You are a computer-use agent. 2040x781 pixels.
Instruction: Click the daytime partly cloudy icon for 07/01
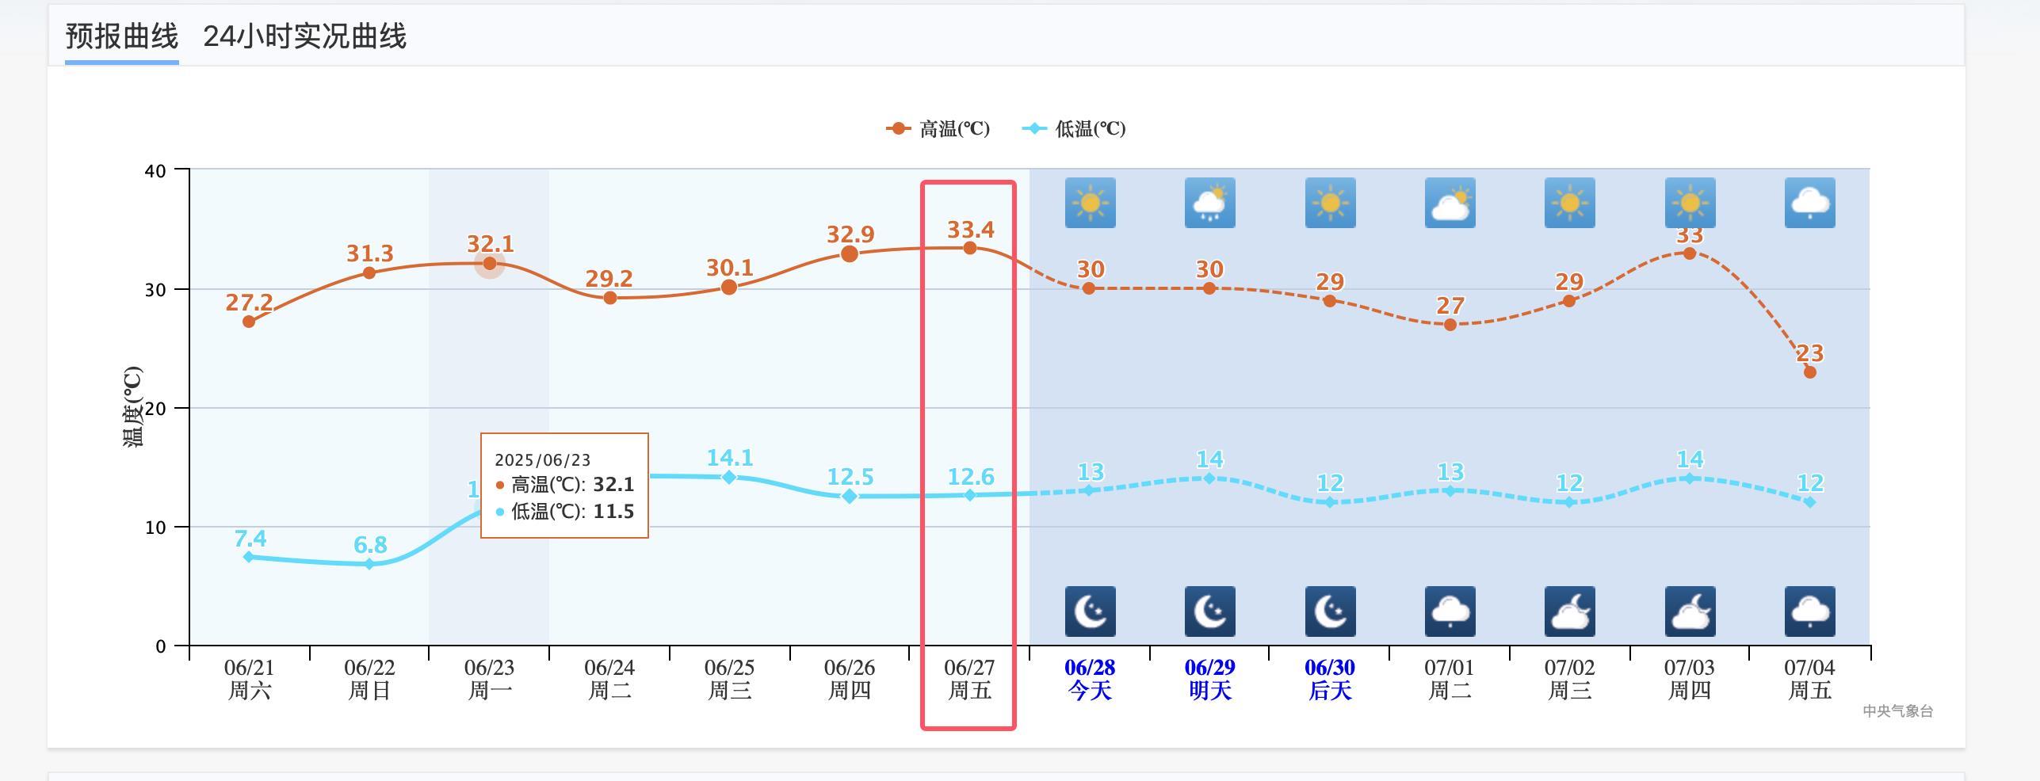click(1450, 203)
